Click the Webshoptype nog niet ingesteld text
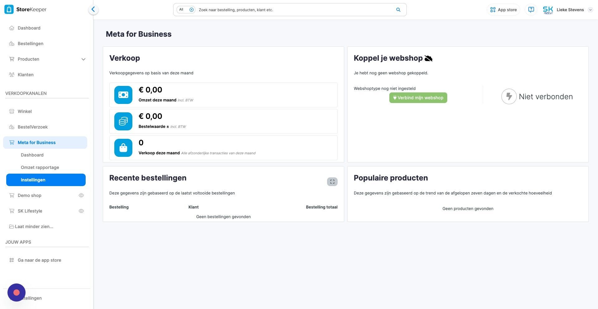The width and height of the screenshot is (598, 309). [385, 89]
